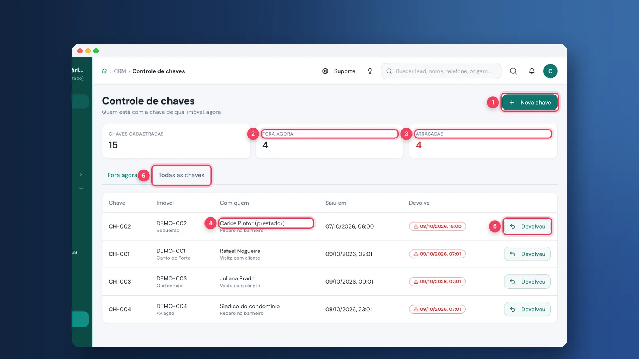Viewport: 639px width, 359px height.
Task: Click Devolveu for key CH-002
Action: click(527, 227)
